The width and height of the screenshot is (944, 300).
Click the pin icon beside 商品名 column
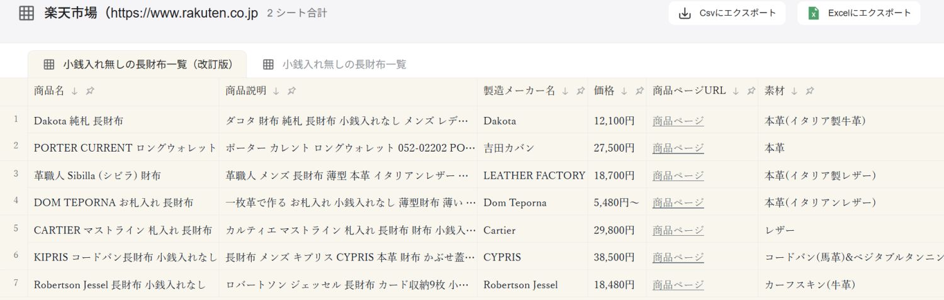90,91
